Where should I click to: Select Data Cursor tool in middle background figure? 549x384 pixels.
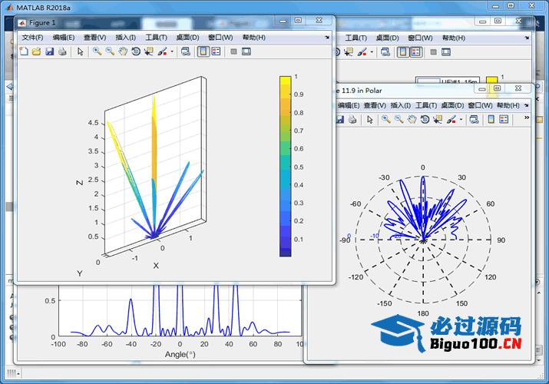click(349, 52)
